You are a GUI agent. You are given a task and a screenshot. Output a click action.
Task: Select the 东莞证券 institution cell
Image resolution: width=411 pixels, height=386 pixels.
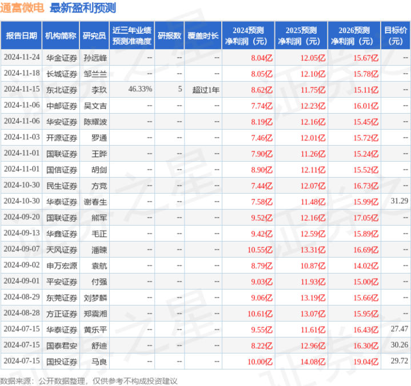(62, 297)
